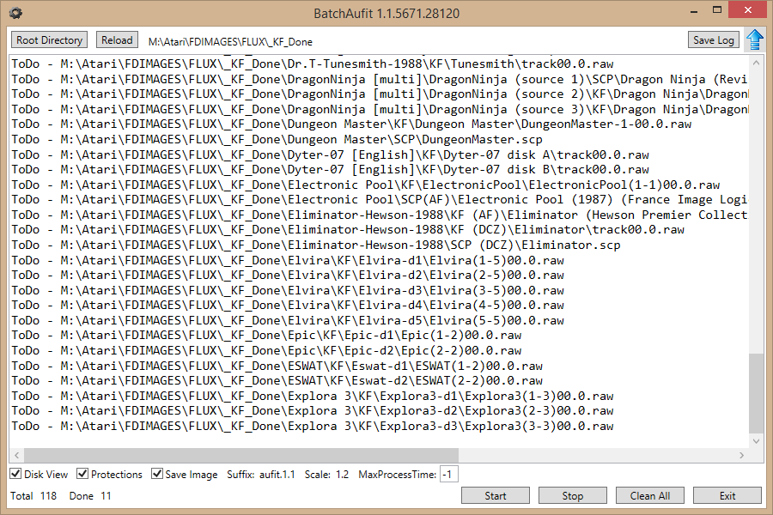Select the Elvira(3-5)00.0.raw log line
The image size is (773, 515).
[288, 290]
